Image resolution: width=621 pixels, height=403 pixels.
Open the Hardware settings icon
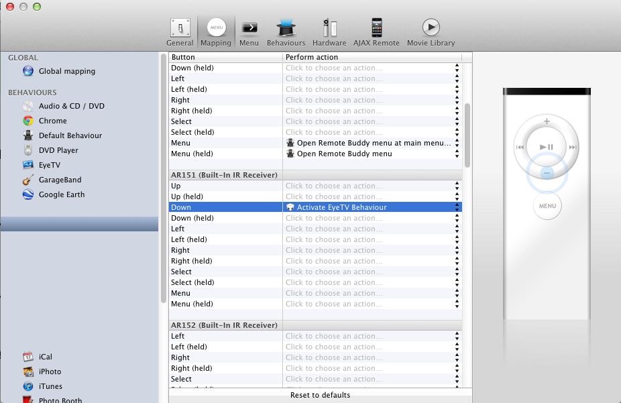point(329,31)
